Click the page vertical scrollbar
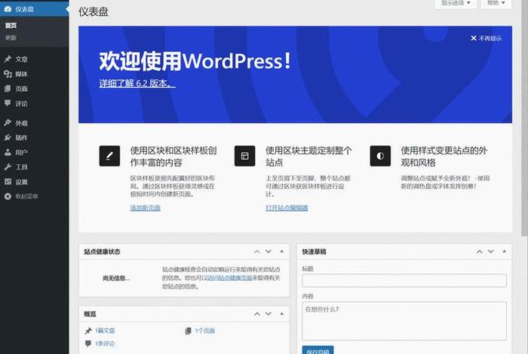This screenshot has height=354, width=528. [x=525, y=117]
